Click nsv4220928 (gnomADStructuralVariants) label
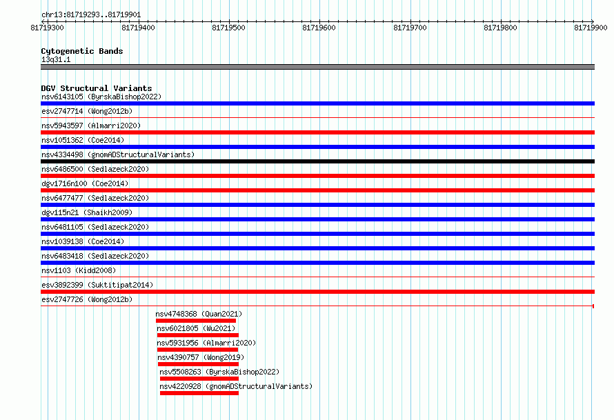Screen dimensions: 614x420 point(236,386)
